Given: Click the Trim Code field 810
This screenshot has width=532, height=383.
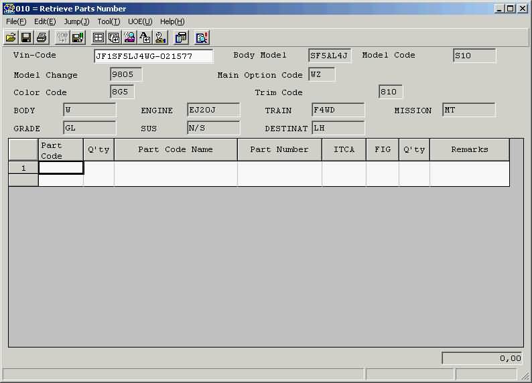Looking at the screenshot, I should point(391,92).
